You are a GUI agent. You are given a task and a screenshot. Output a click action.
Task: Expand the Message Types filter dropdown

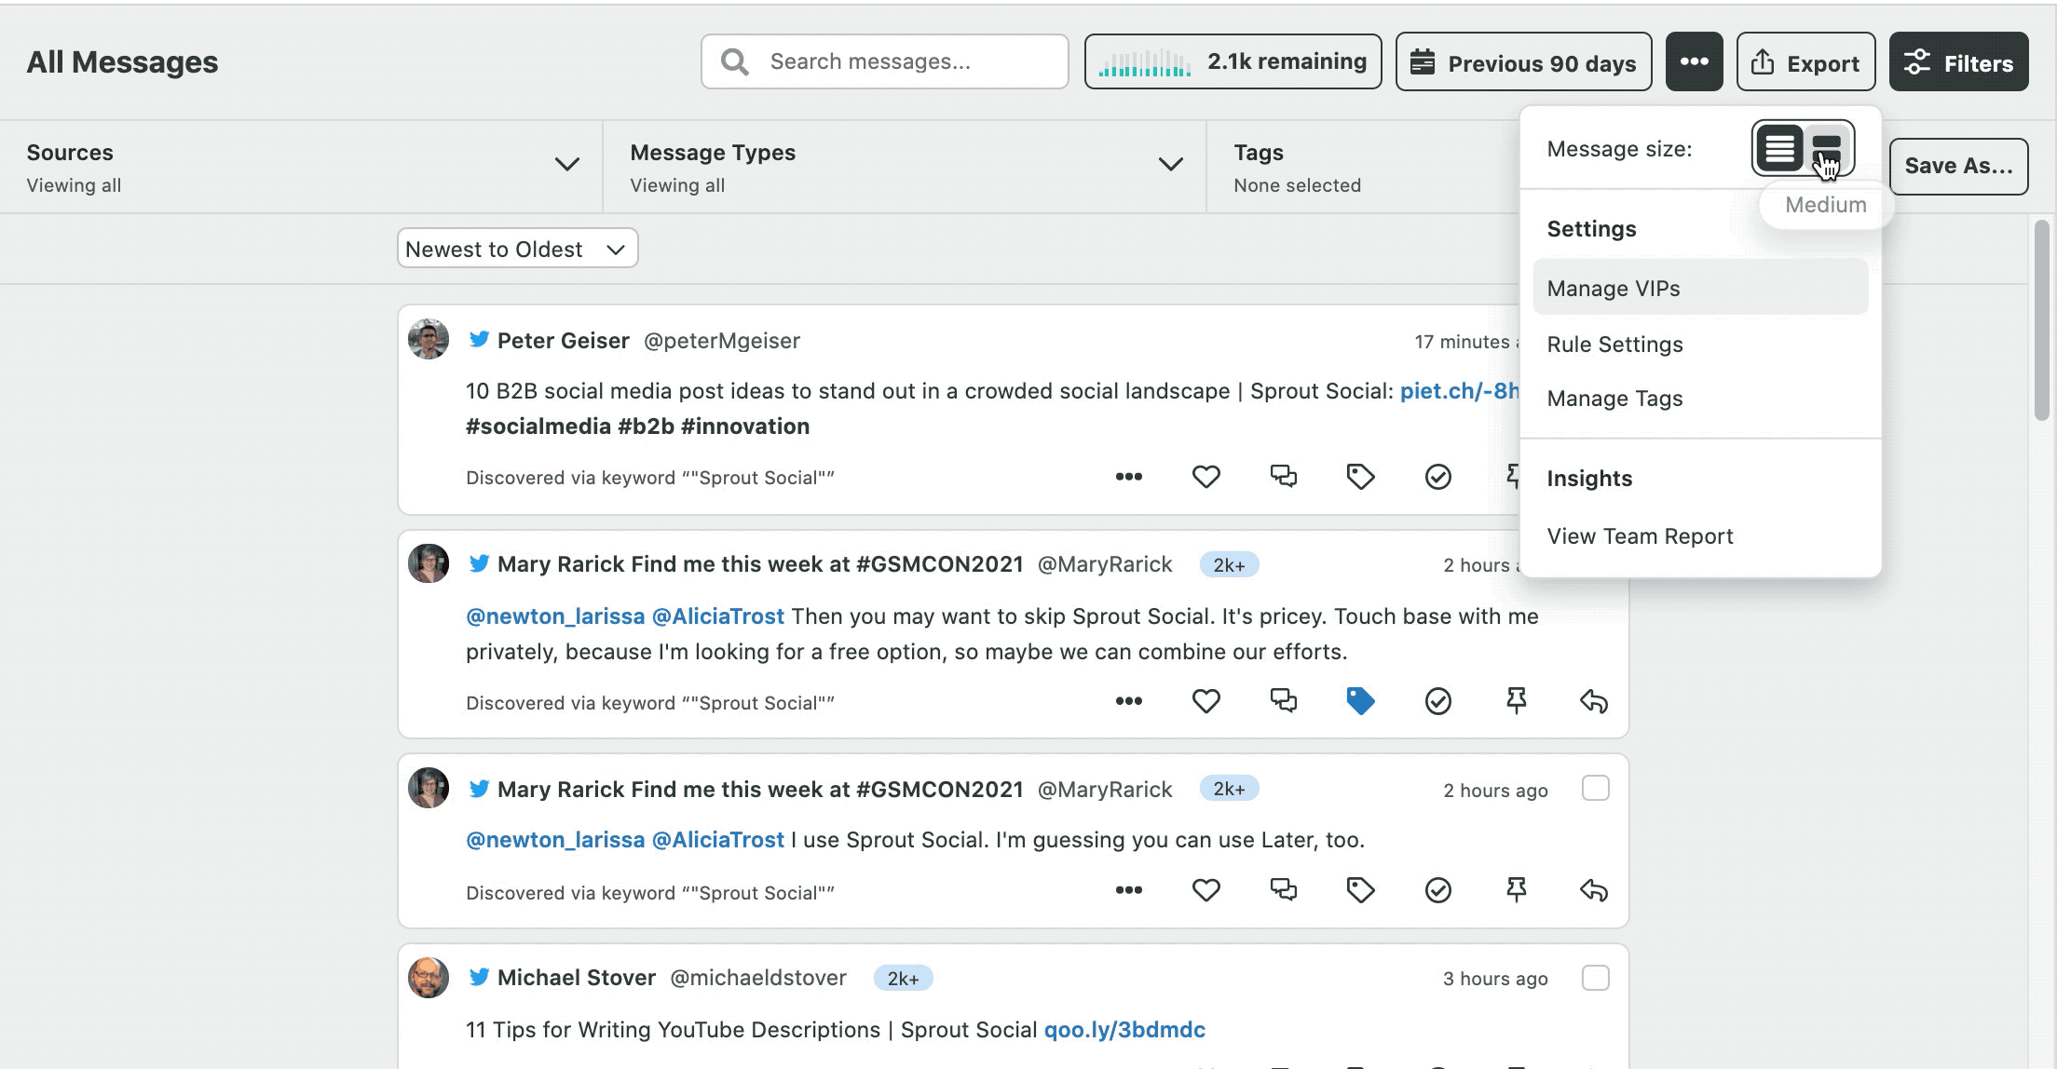905,167
